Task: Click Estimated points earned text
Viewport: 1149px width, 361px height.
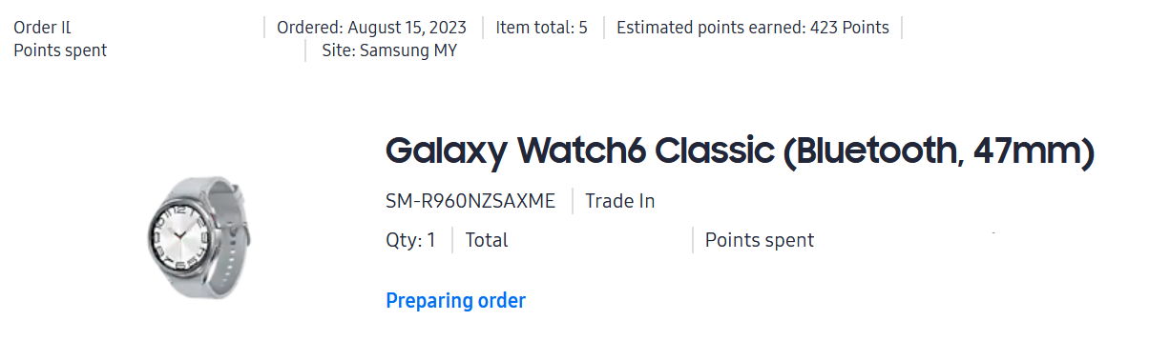Action: pos(709,28)
